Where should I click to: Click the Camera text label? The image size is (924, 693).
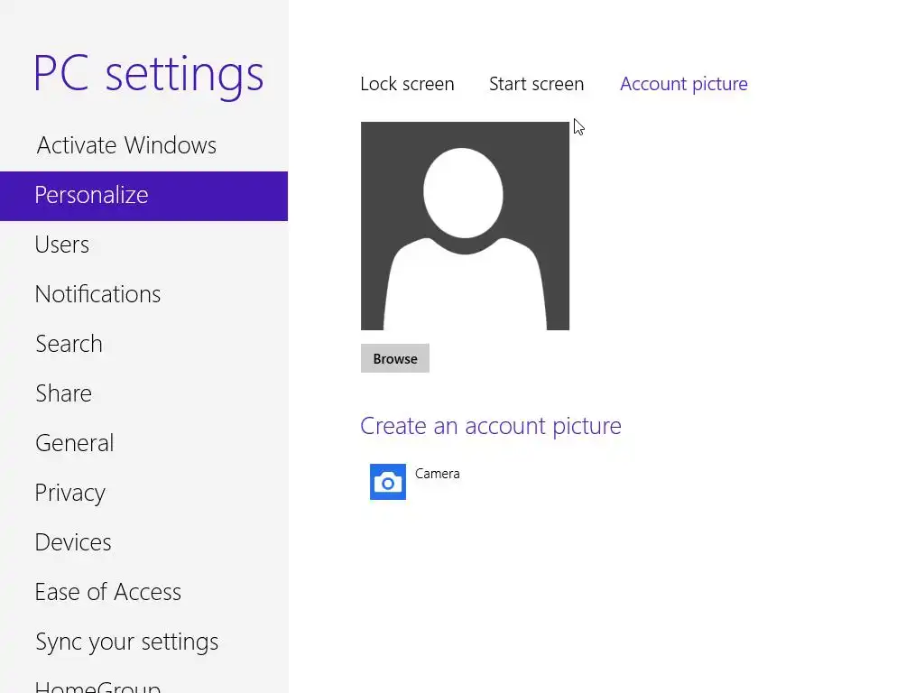[437, 474]
